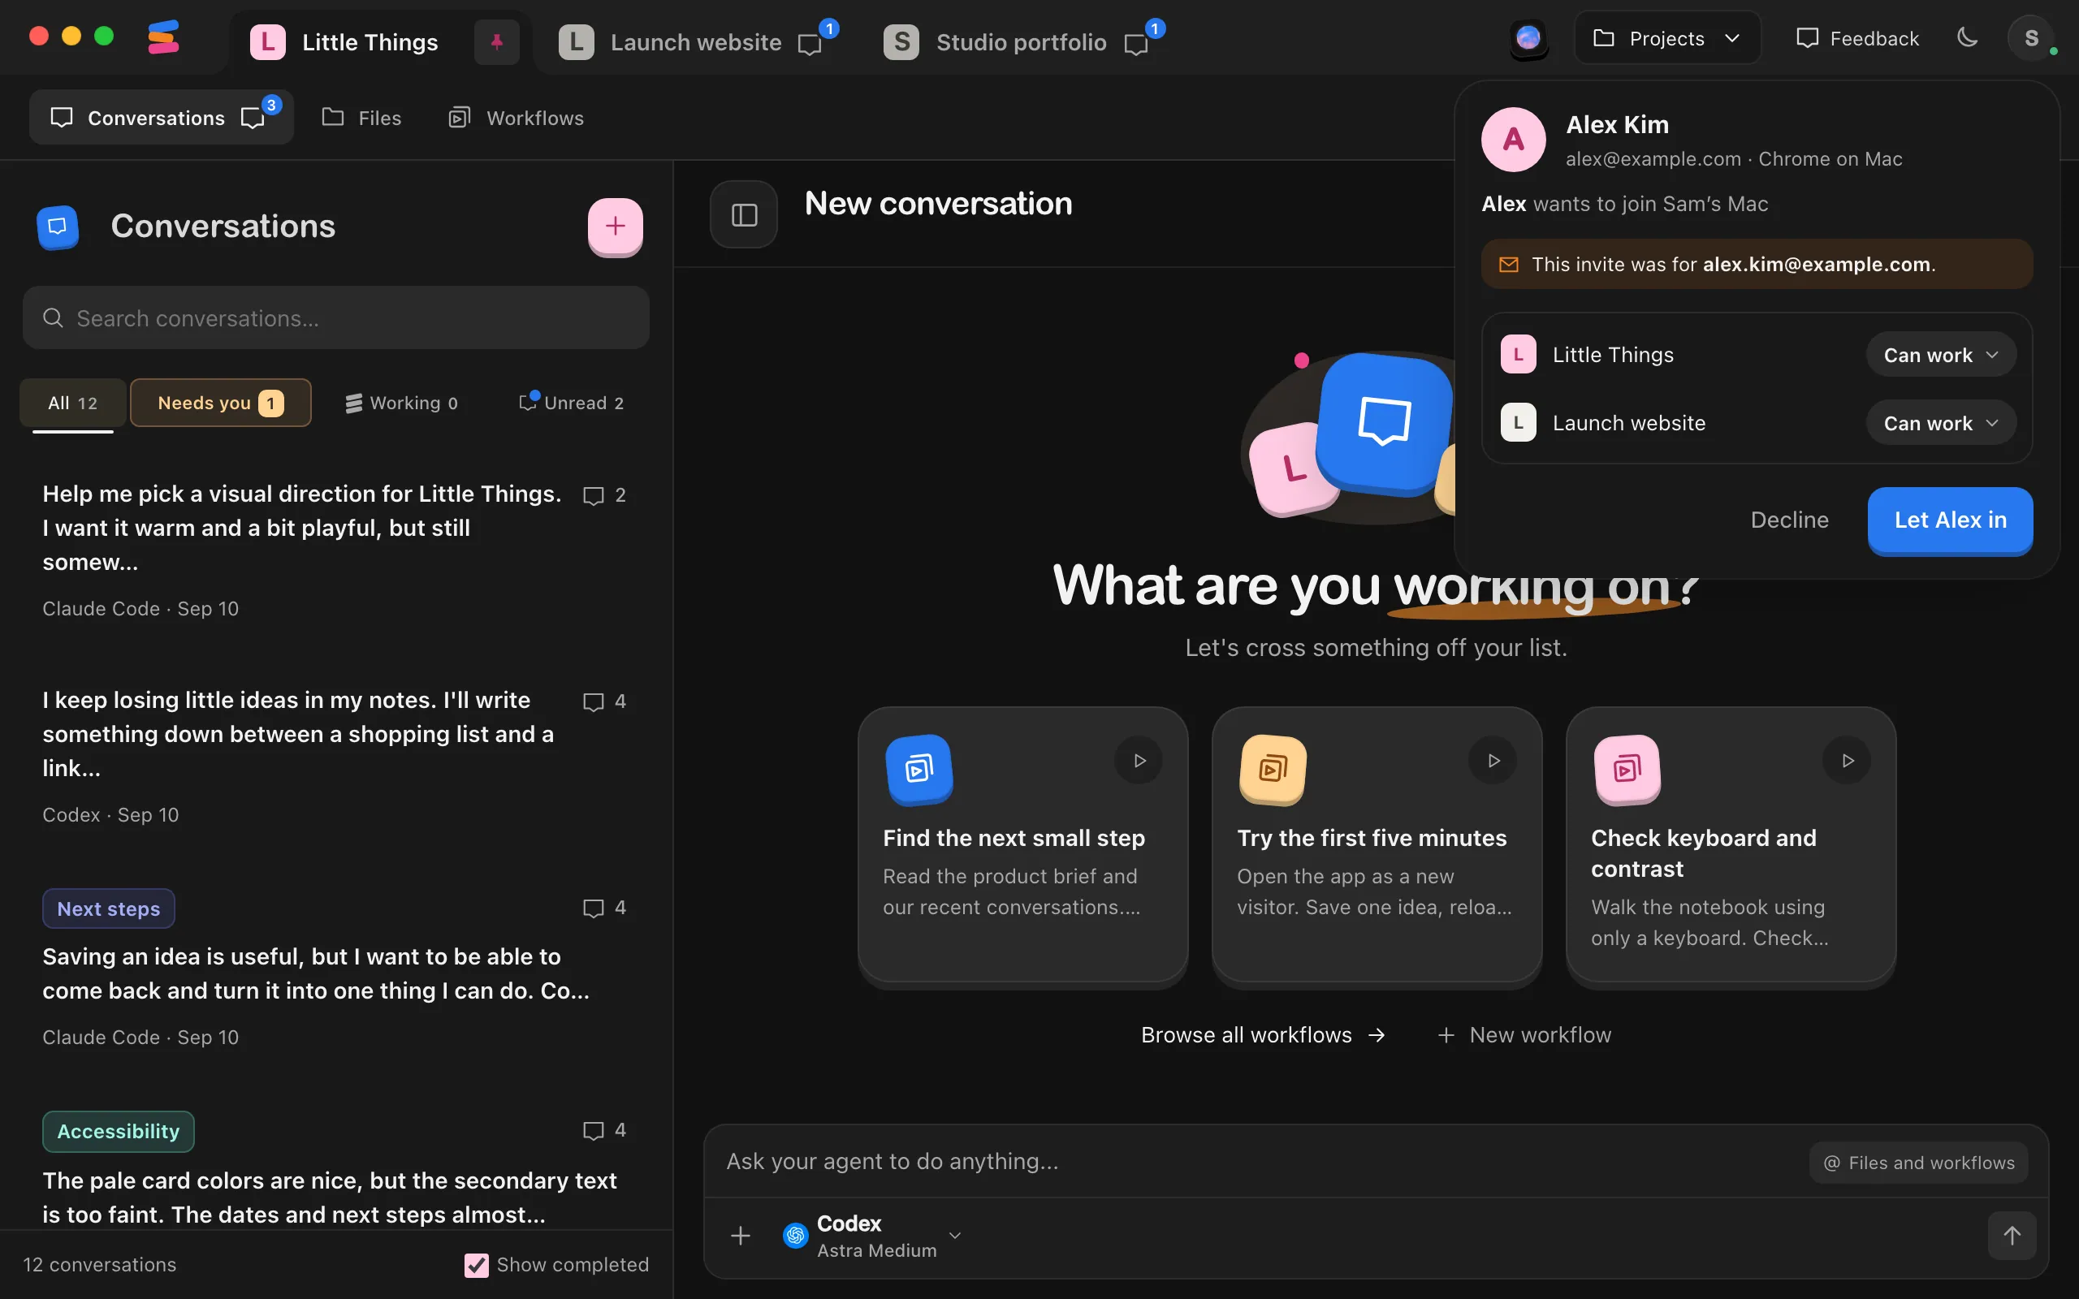The width and height of the screenshot is (2079, 1299).
Task: Click the pin icon on Little Things tab
Action: point(496,41)
